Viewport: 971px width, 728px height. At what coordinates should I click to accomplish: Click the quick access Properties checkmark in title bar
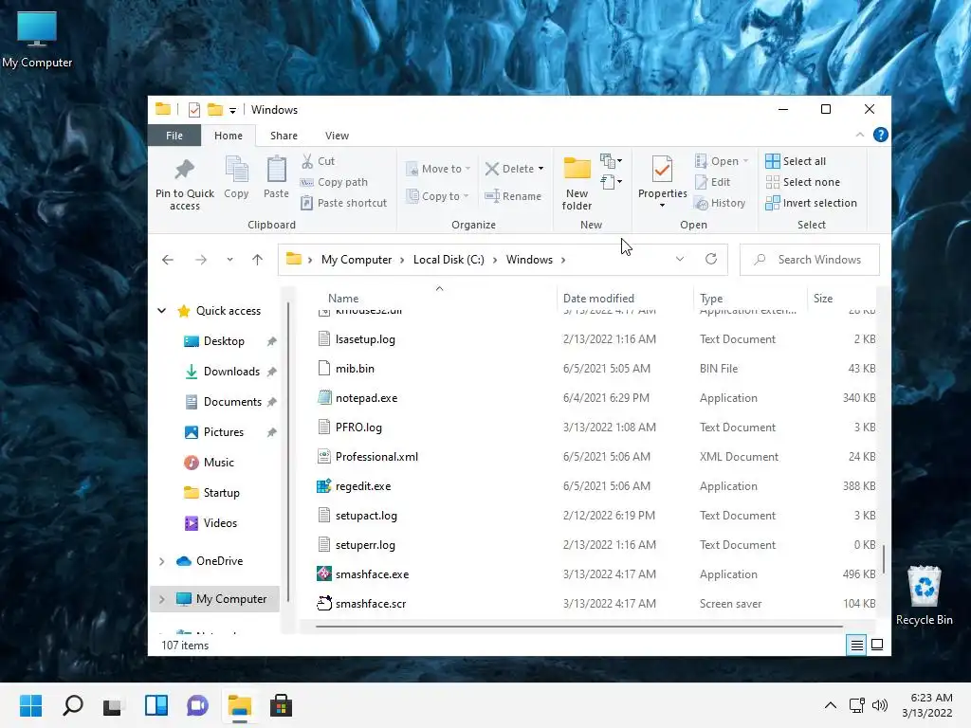click(x=193, y=110)
